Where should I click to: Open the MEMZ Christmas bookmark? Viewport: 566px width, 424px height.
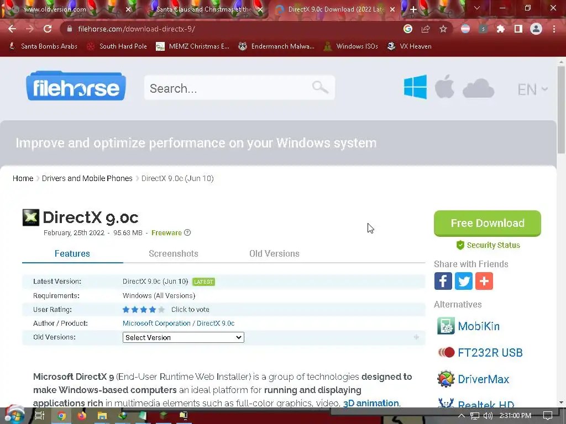tap(192, 46)
